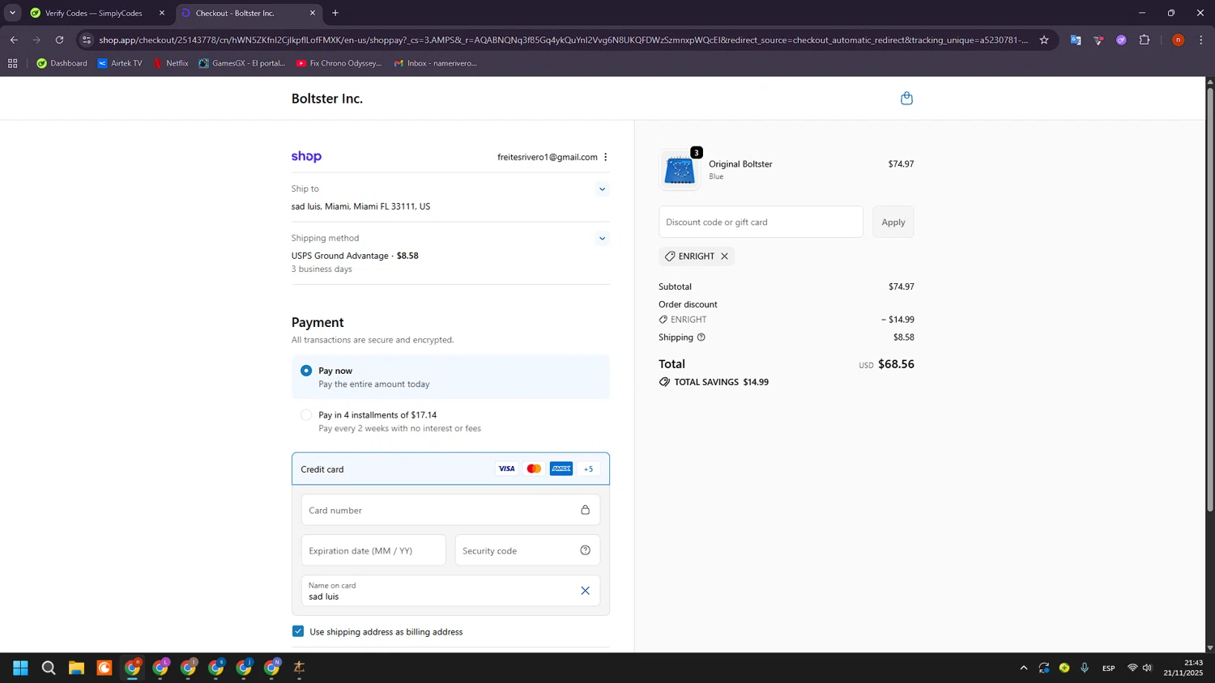This screenshot has width=1215, height=683.
Task: Open the Chrome profile avatar
Action: 1178,40
